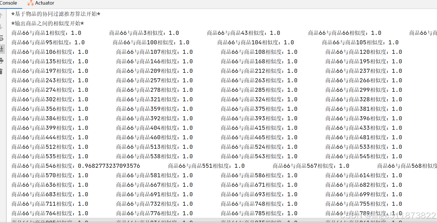Select the 商品106 similarity entry

tap(50, 52)
